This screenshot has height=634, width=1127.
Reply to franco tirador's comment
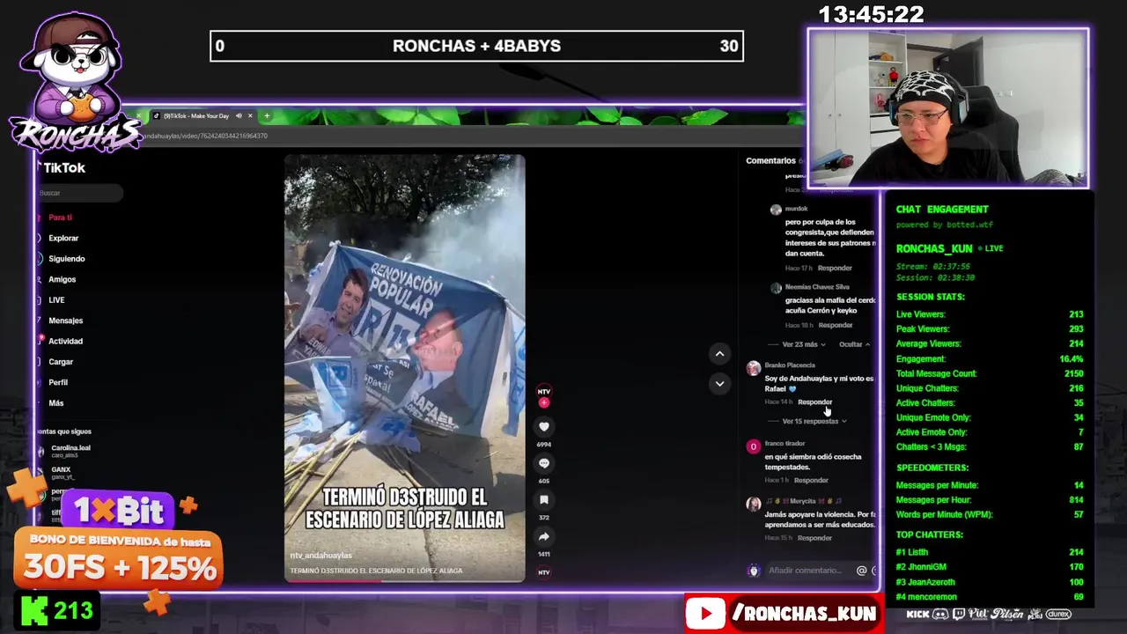(811, 480)
